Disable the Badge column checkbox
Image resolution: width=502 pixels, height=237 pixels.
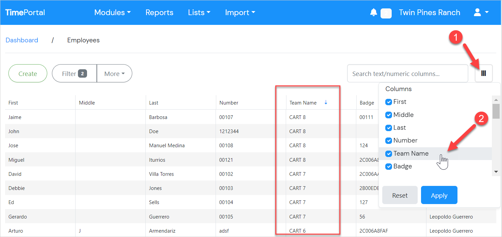pos(389,166)
